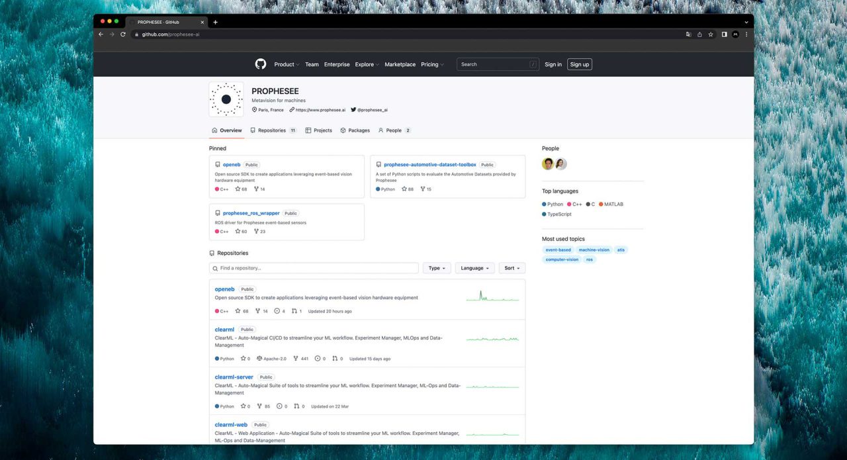Switch to the Repositories tab

click(272, 130)
